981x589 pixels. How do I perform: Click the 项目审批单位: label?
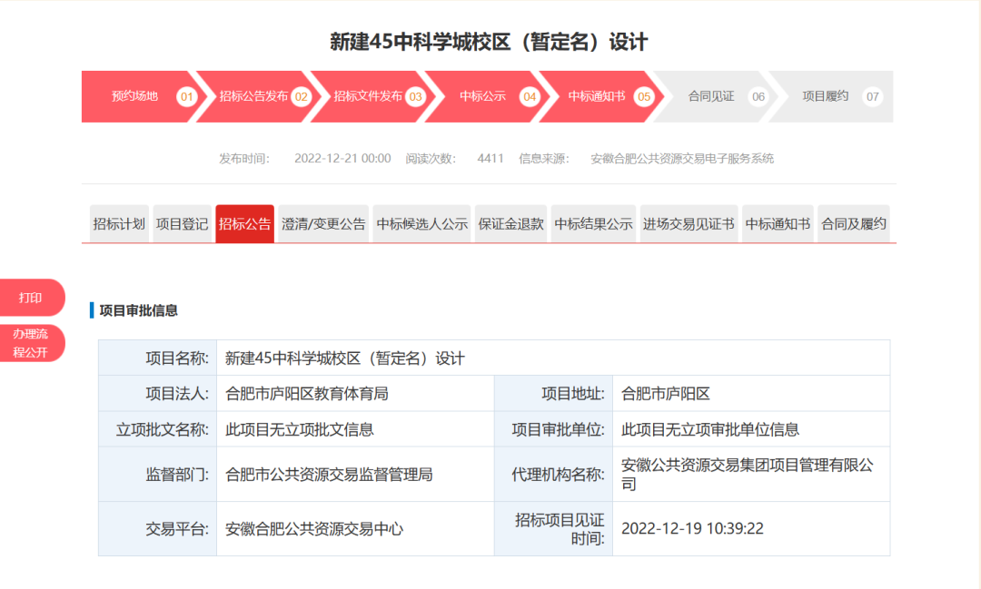pos(558,429)
